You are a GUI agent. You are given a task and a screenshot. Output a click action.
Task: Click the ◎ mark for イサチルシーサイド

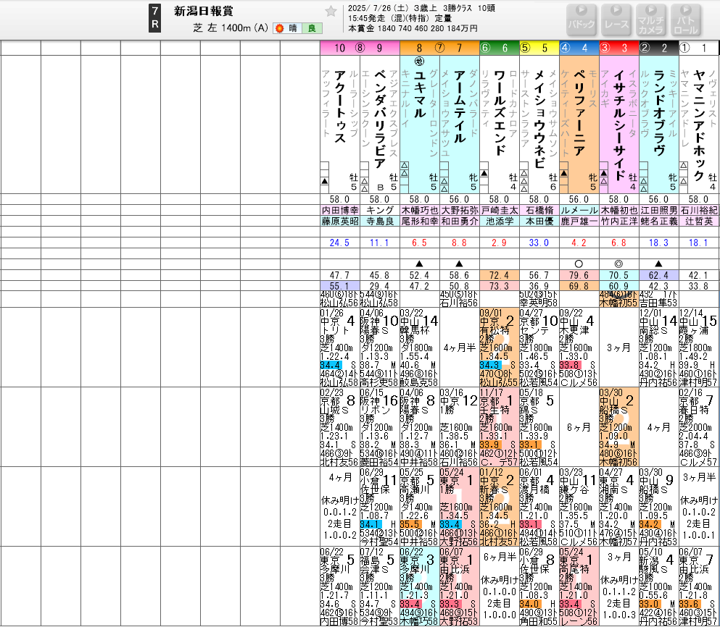618,264
